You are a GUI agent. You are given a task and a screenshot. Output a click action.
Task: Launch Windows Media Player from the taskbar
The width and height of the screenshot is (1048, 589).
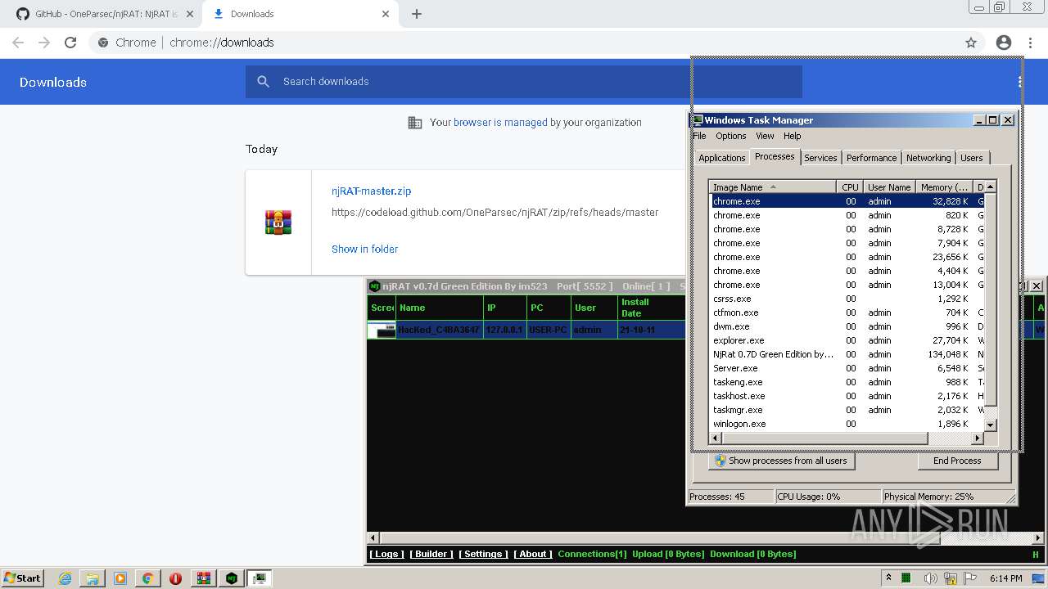tap(120, 578)
